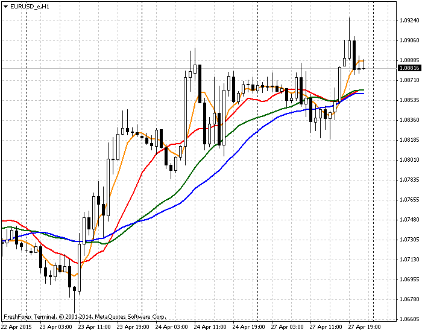The width and height of the screenshot is (422, 332).
Task: Select the 23 Apr 11:00 time label
Action: [x=95, y=327]
